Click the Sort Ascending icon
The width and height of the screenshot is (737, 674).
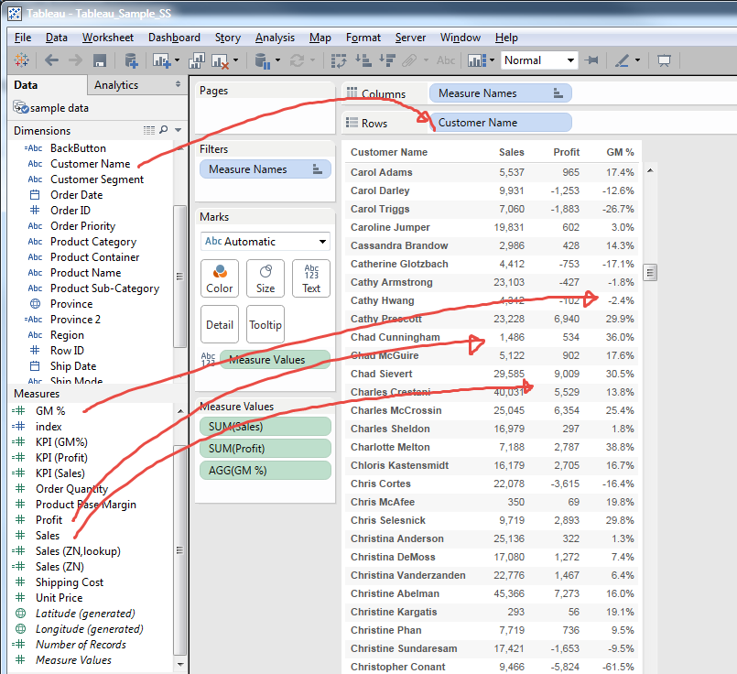point(363,60)
